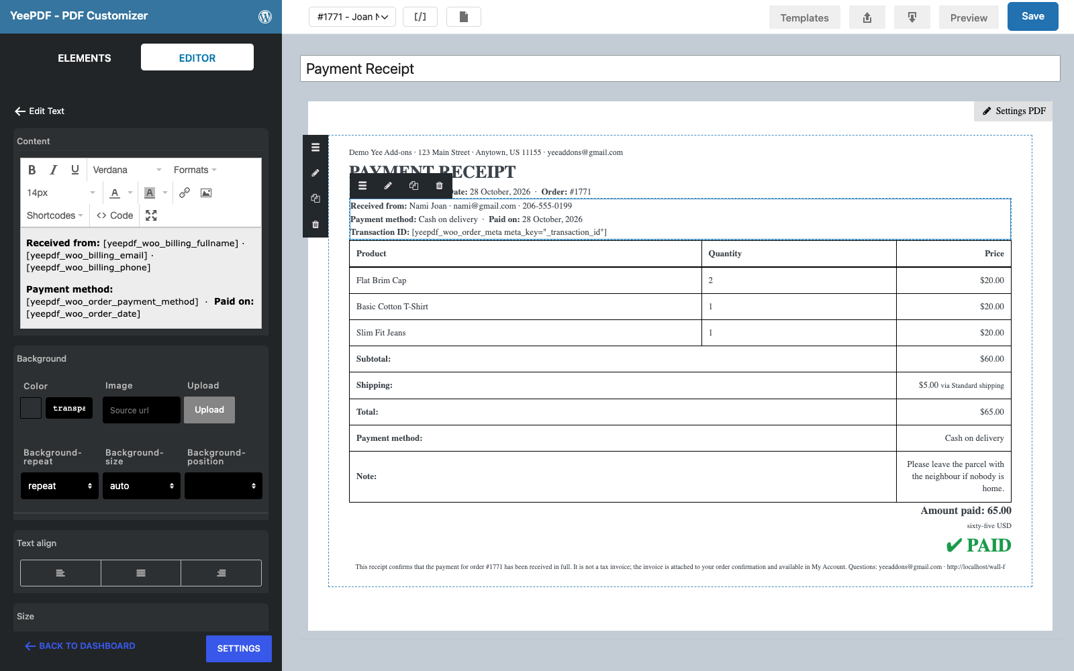Click the Preview button

969,17
